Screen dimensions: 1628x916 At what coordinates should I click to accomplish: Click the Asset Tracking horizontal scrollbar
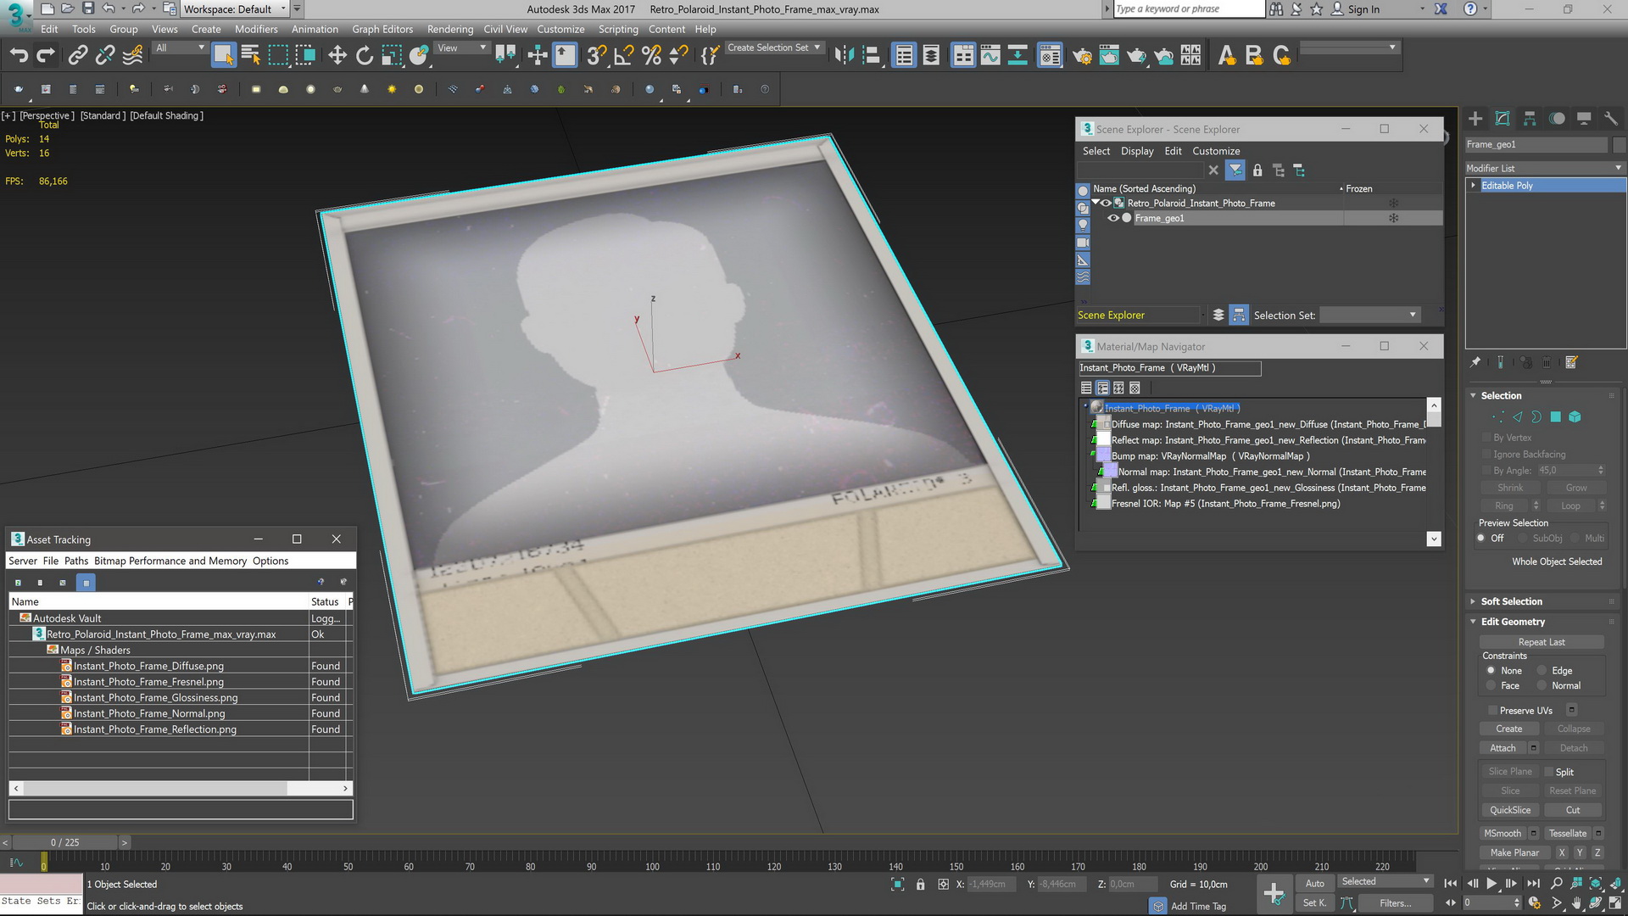[x=181, y=788]
